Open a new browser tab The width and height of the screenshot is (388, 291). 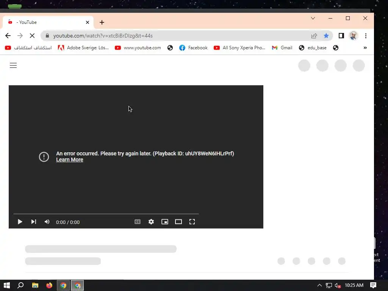pos(102,22)
